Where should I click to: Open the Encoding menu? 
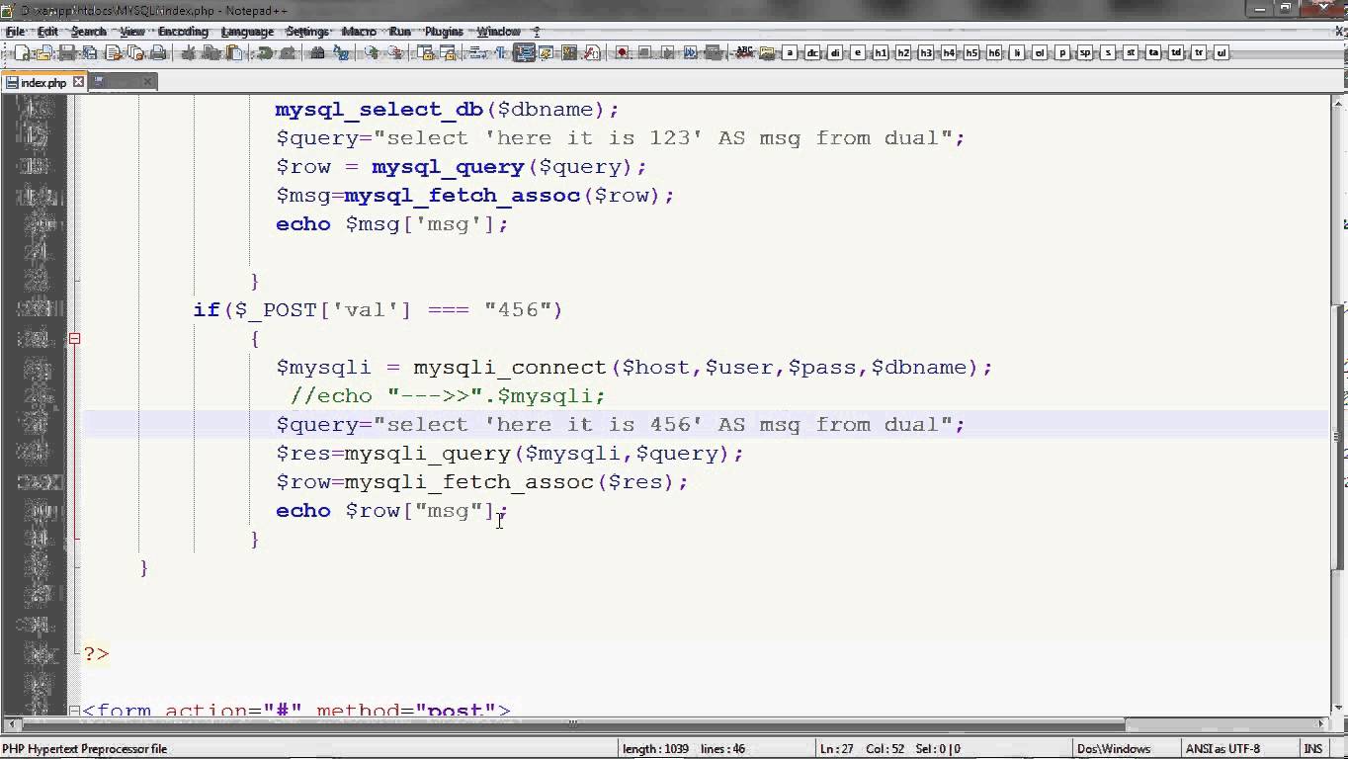pyautogui.click(x=183, y=32)
